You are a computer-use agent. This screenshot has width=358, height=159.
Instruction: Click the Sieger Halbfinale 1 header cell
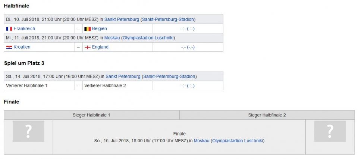[91, 115]
